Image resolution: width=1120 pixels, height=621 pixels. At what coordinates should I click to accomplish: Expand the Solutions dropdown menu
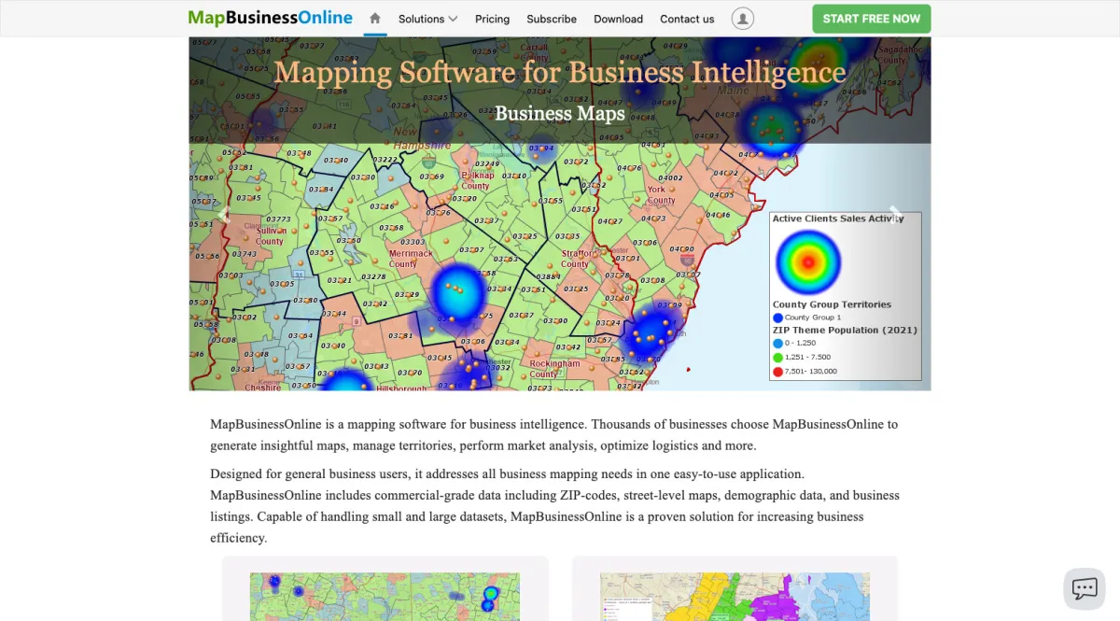click(427, 19)
